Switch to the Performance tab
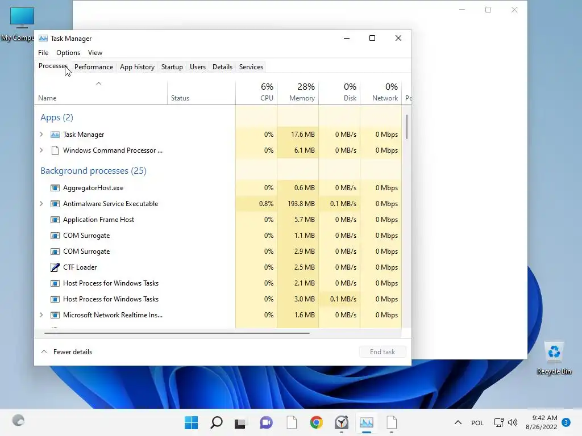 tap(94, 67)
